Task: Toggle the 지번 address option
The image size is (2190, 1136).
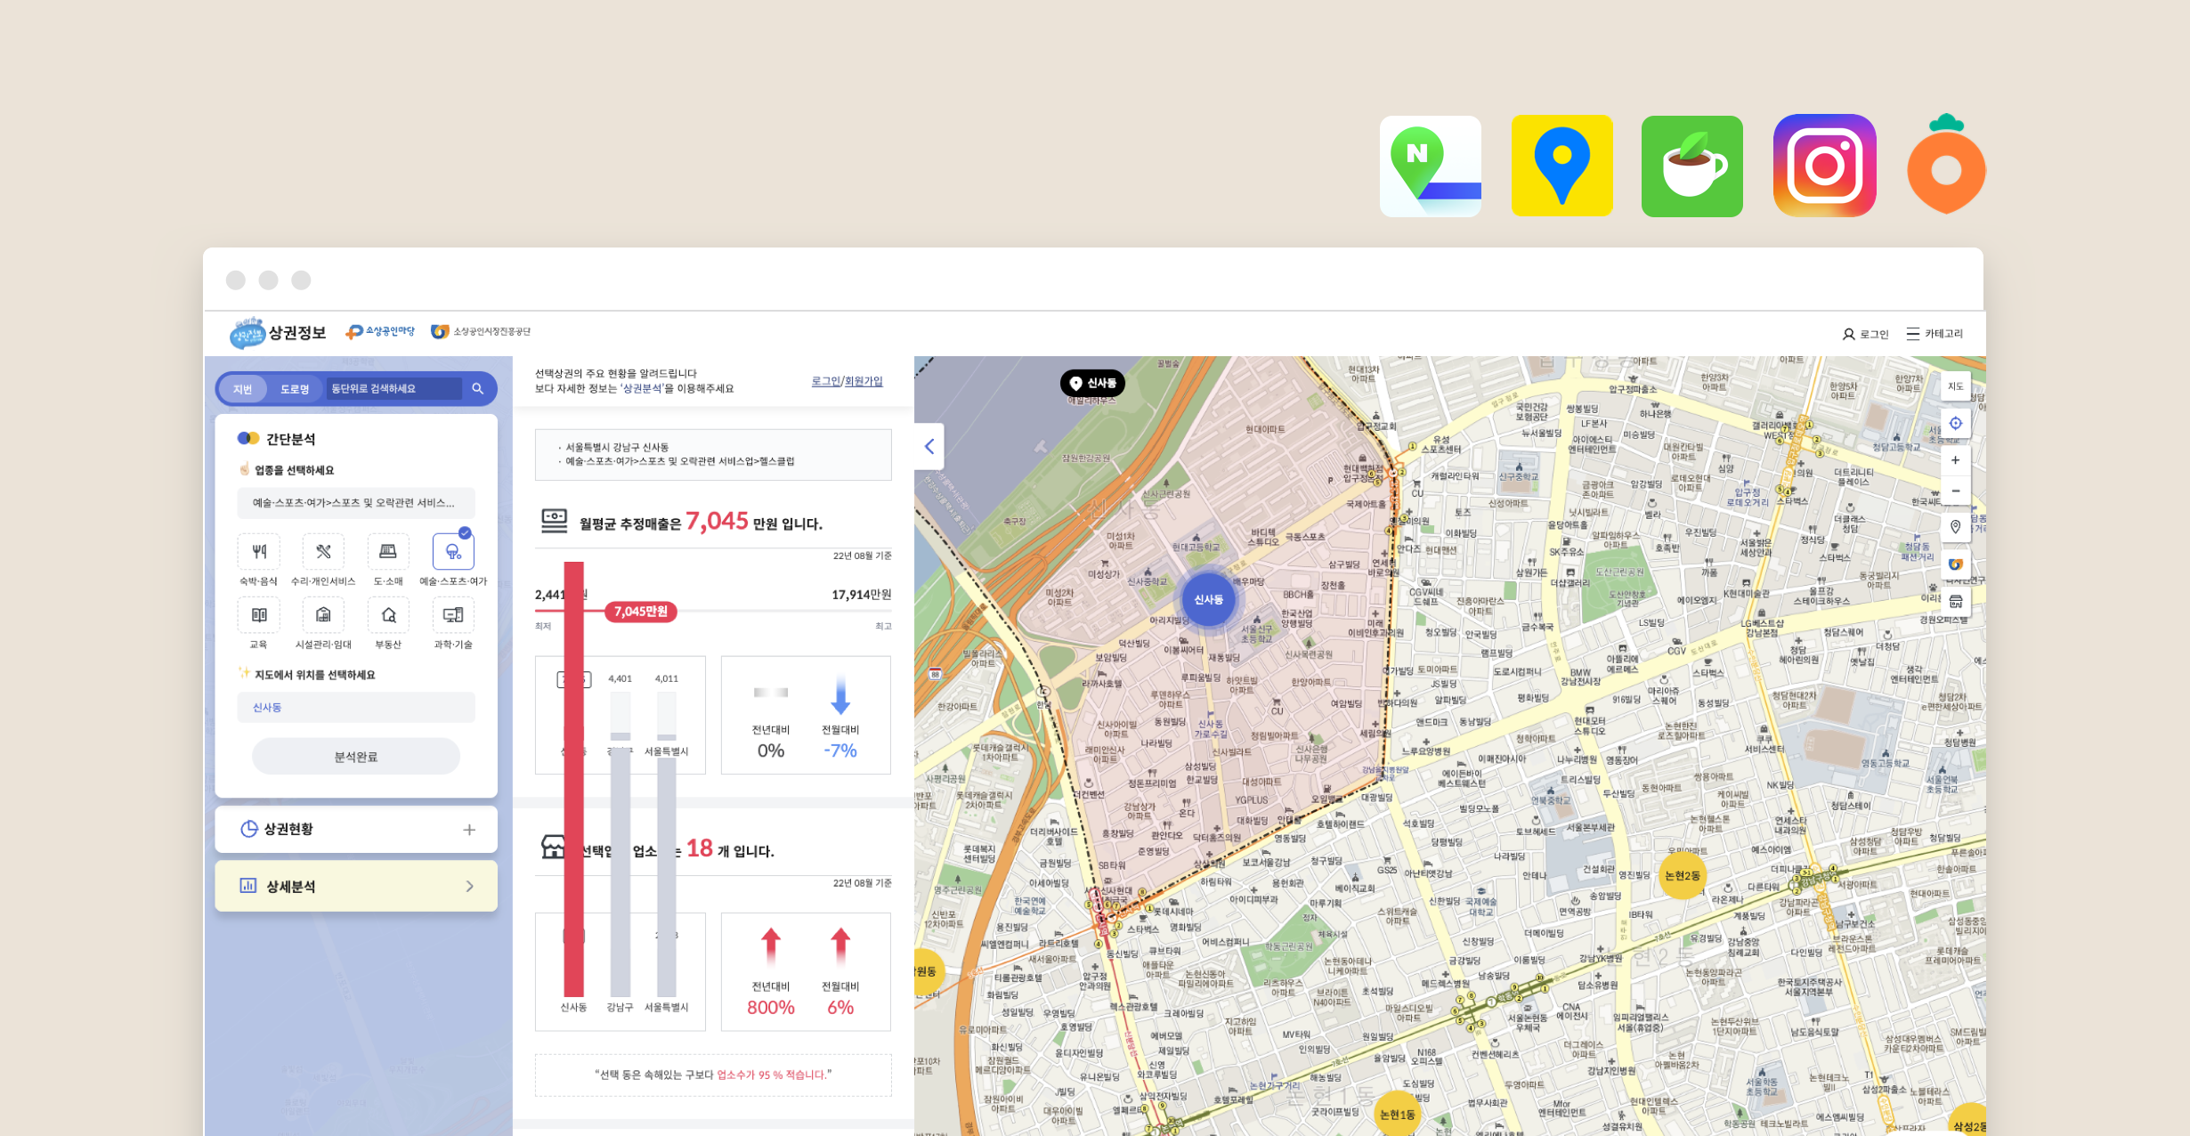Action: click(242, 389)
